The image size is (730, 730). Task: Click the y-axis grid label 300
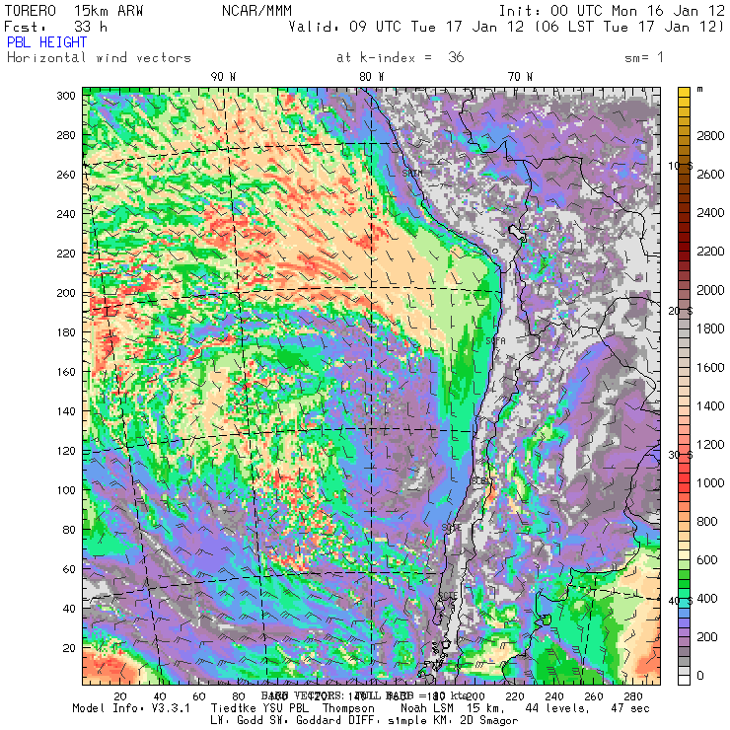(66, 96)
